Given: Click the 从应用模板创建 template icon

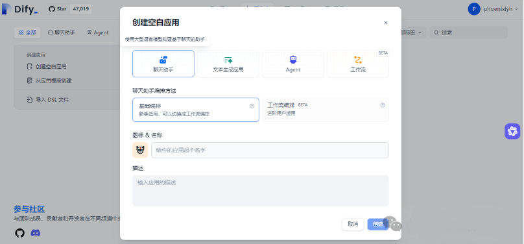Looking at the screenshot, I should click(x=29, y=80).
